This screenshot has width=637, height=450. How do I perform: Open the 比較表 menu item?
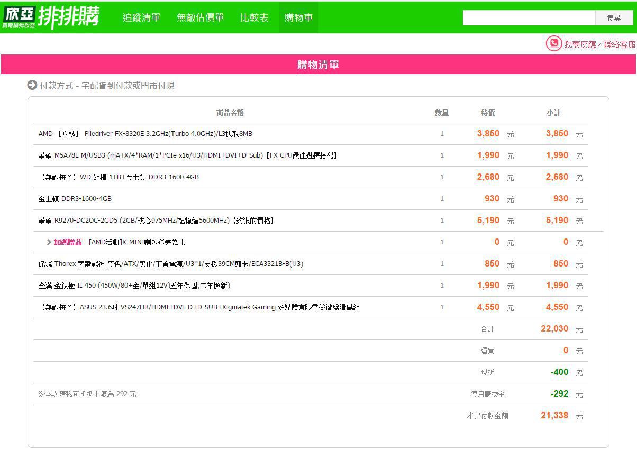click(x=254, y=17)
